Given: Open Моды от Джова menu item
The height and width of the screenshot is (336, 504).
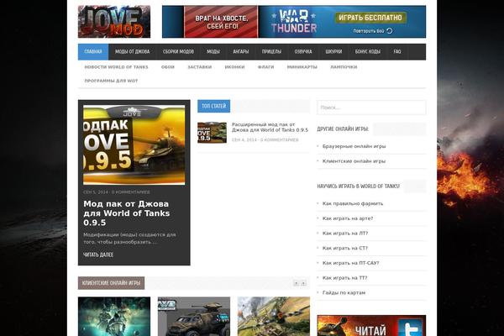Looking at the screenshot, I should pos(133,52).
